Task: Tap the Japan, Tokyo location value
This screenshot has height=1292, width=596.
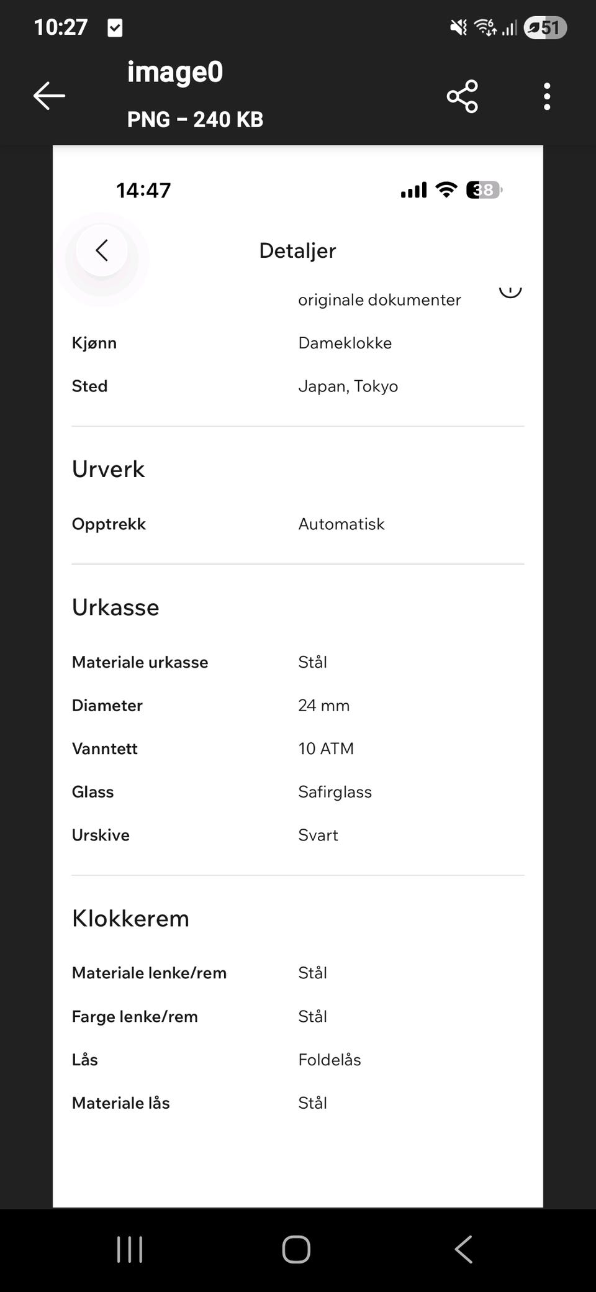Action: [x=348, y=386]
